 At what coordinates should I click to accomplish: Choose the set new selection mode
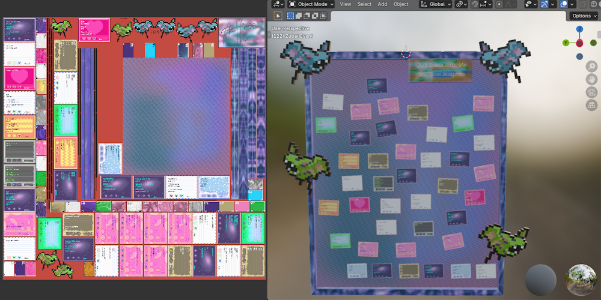point(290,16)
